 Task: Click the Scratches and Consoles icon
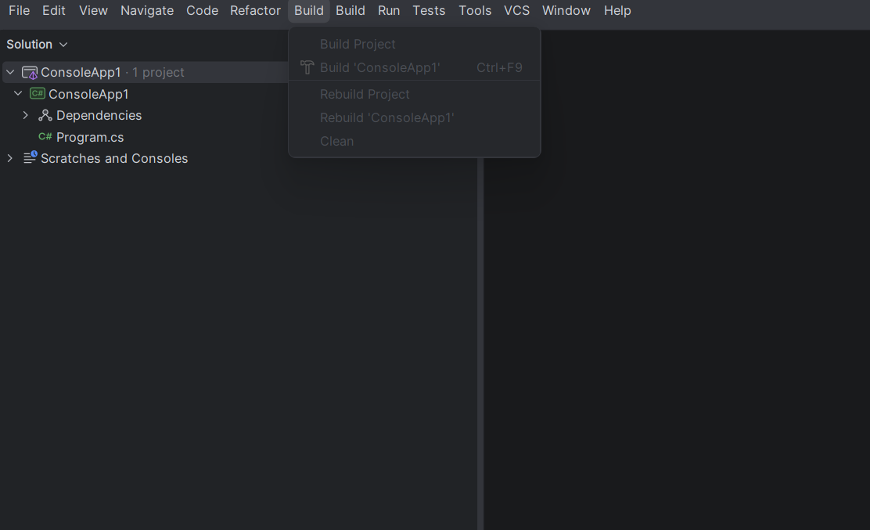click(30, 157)
